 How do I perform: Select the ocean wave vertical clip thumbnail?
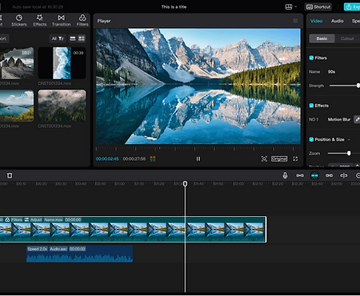point(62,63)
